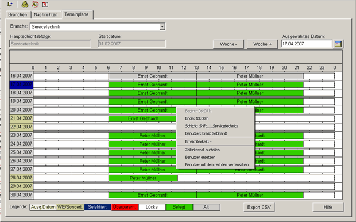This screenshot has height=222, width=356.
Task: Open the calendar page toolbar icon
Action: click(x=45, y=4)
